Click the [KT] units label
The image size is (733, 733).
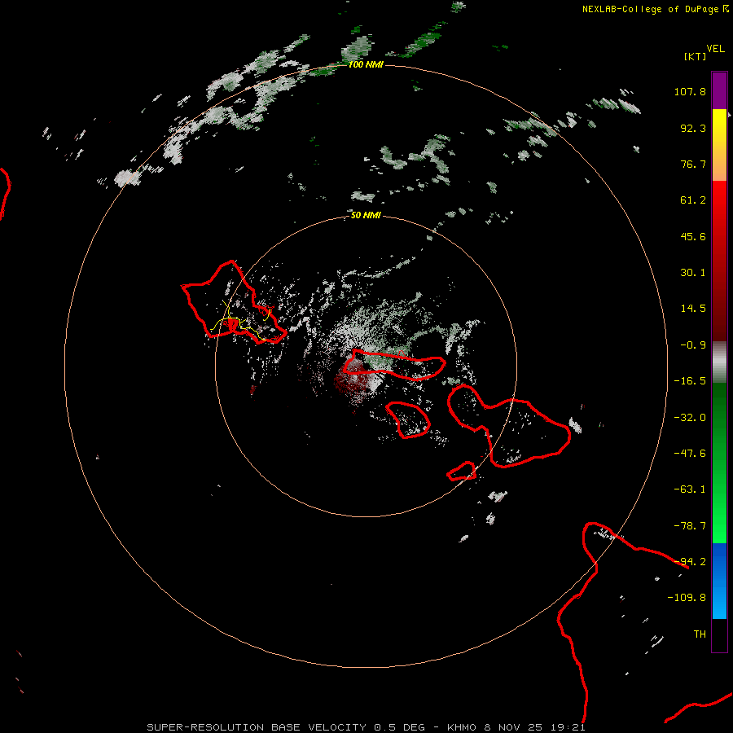pyautogui.click(x=696, y=56)
